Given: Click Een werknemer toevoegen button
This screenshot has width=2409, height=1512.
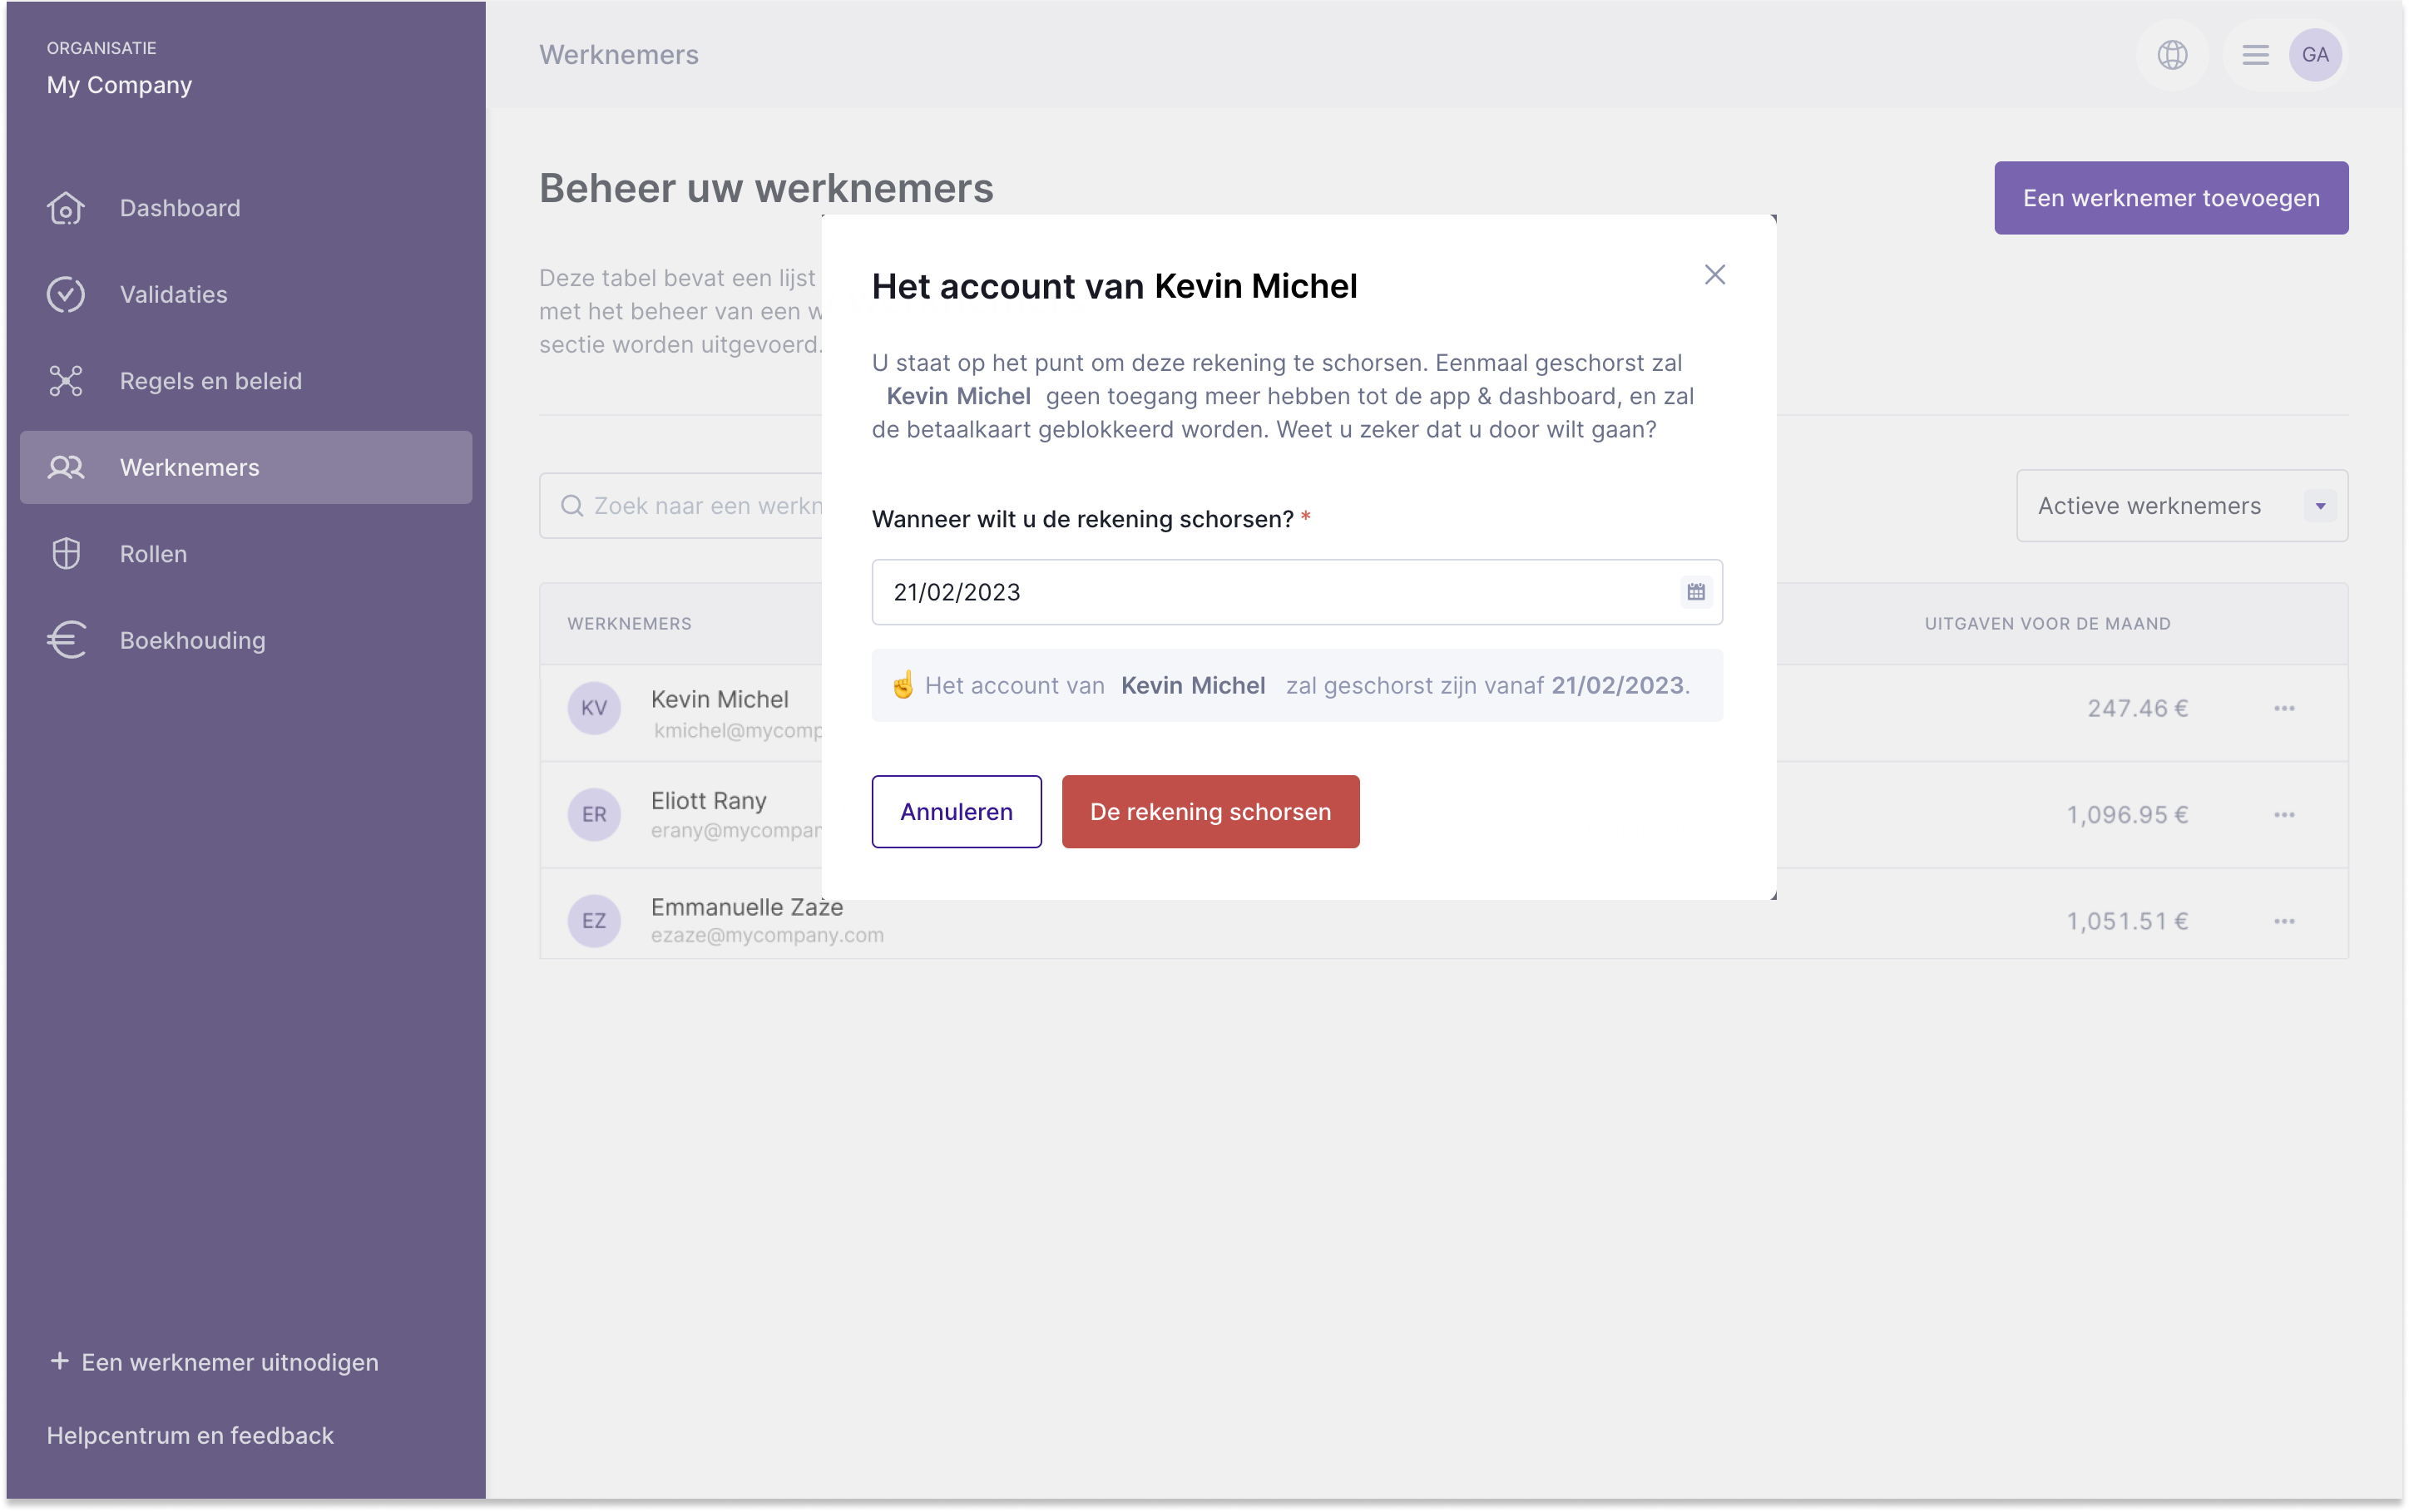Looking at the screenshot, I should click(2170, 198).
